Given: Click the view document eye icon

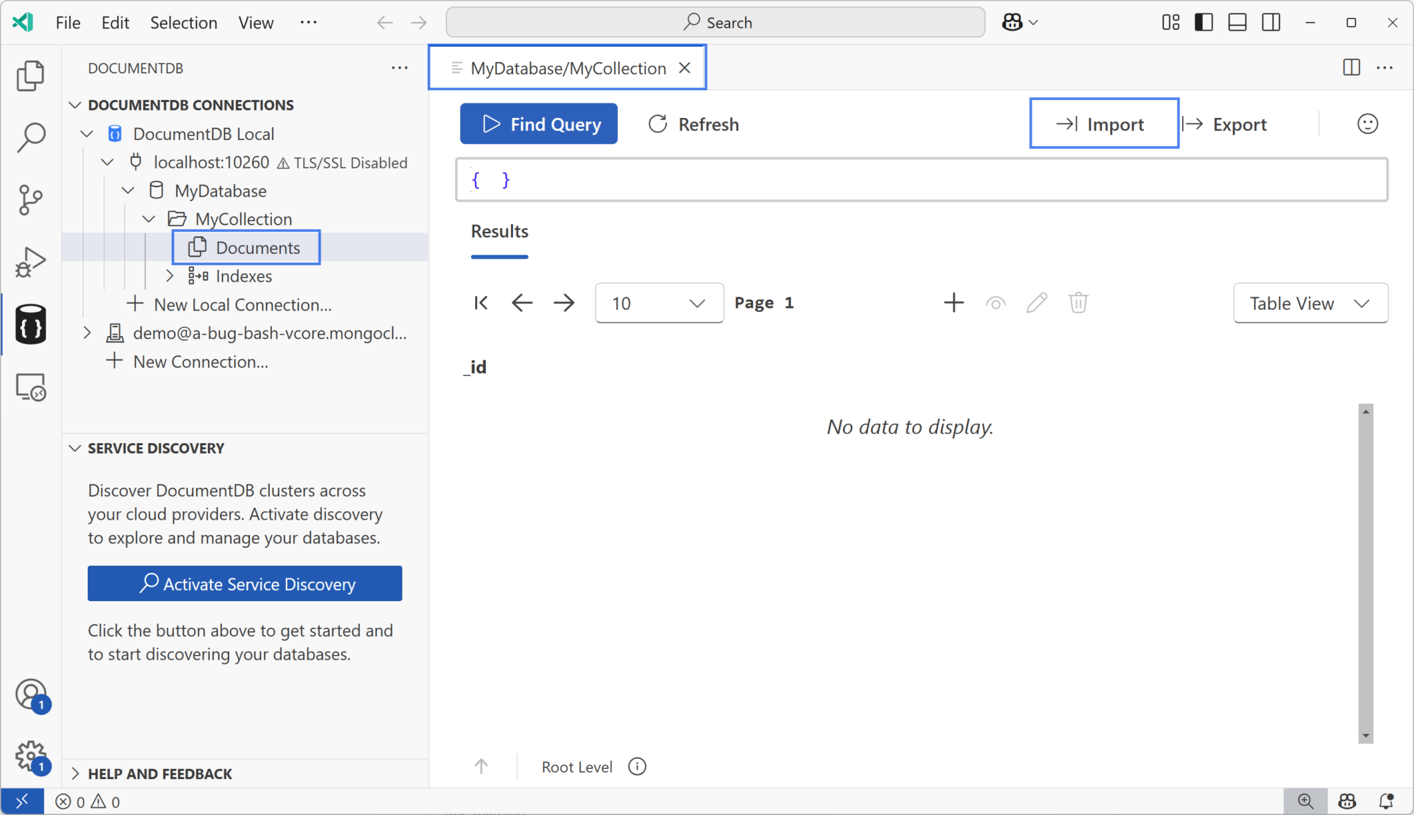Looking at the screenshot, I should pyautogui.click(x=995, y=302).
